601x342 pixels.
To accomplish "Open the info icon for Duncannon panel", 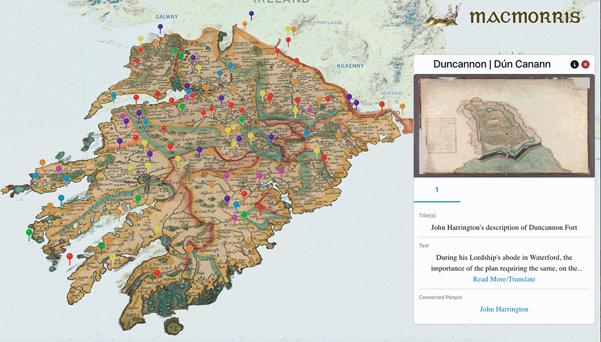I will (574, 65).
